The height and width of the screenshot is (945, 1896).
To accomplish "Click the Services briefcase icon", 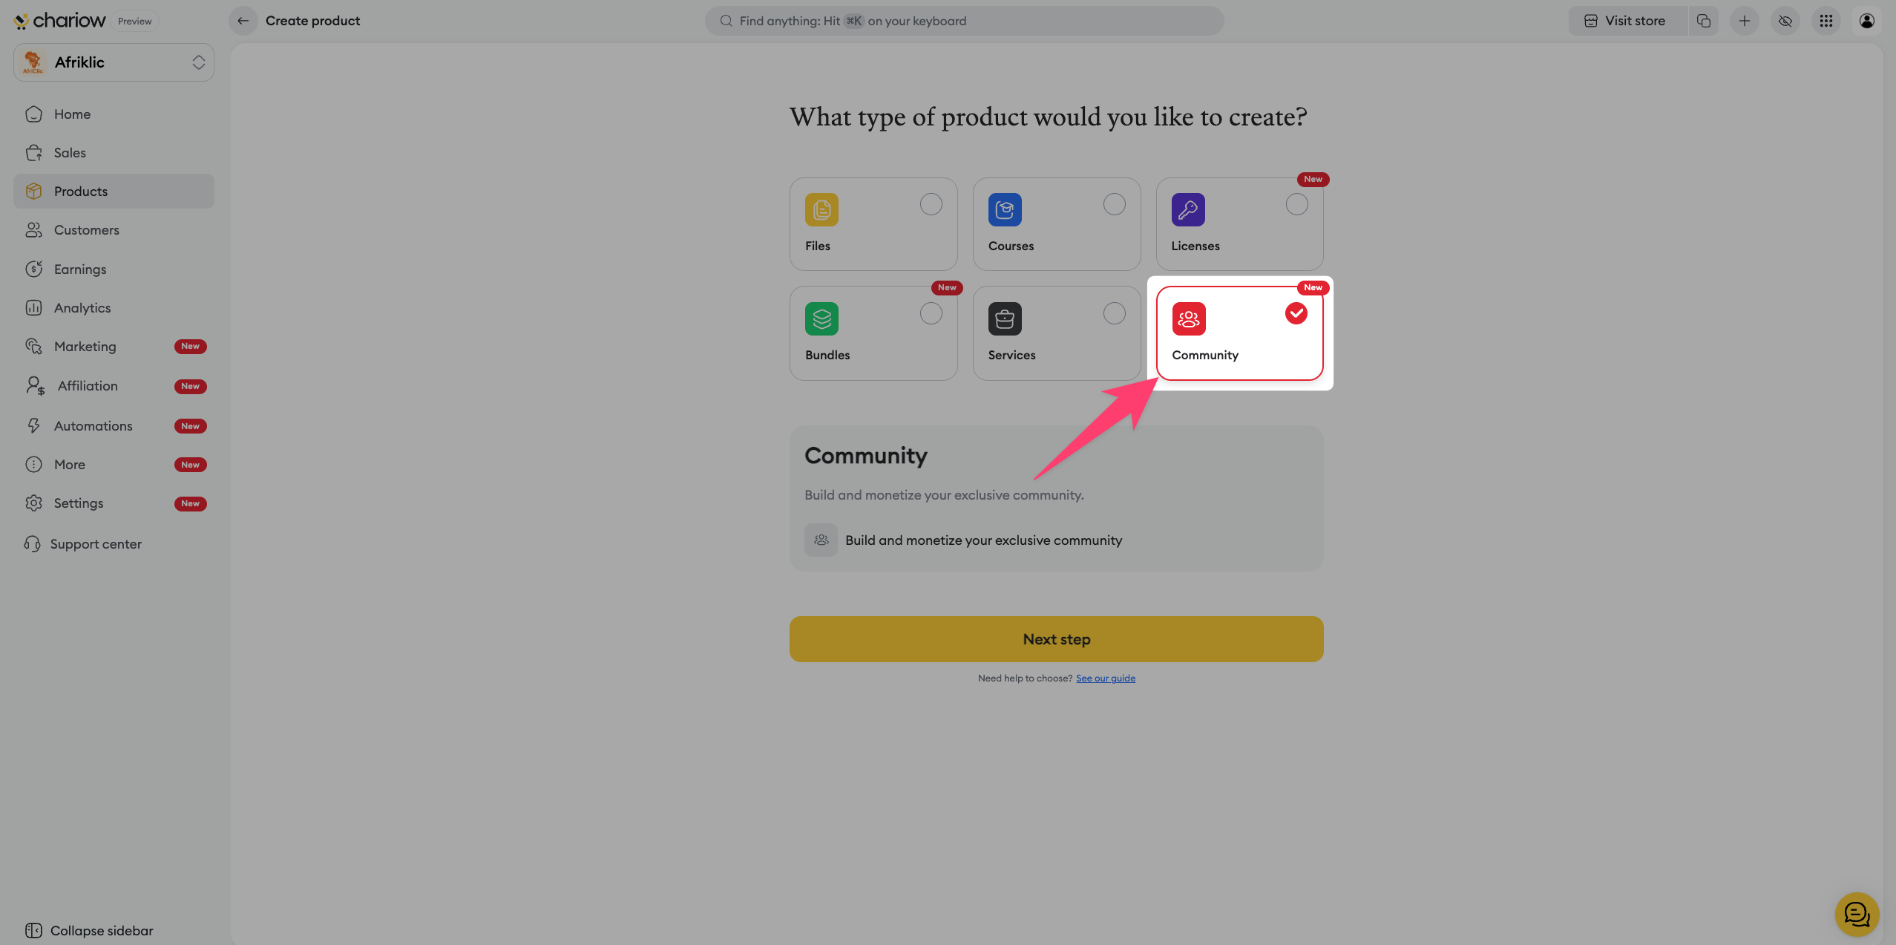I will (x=1005, y=319).
